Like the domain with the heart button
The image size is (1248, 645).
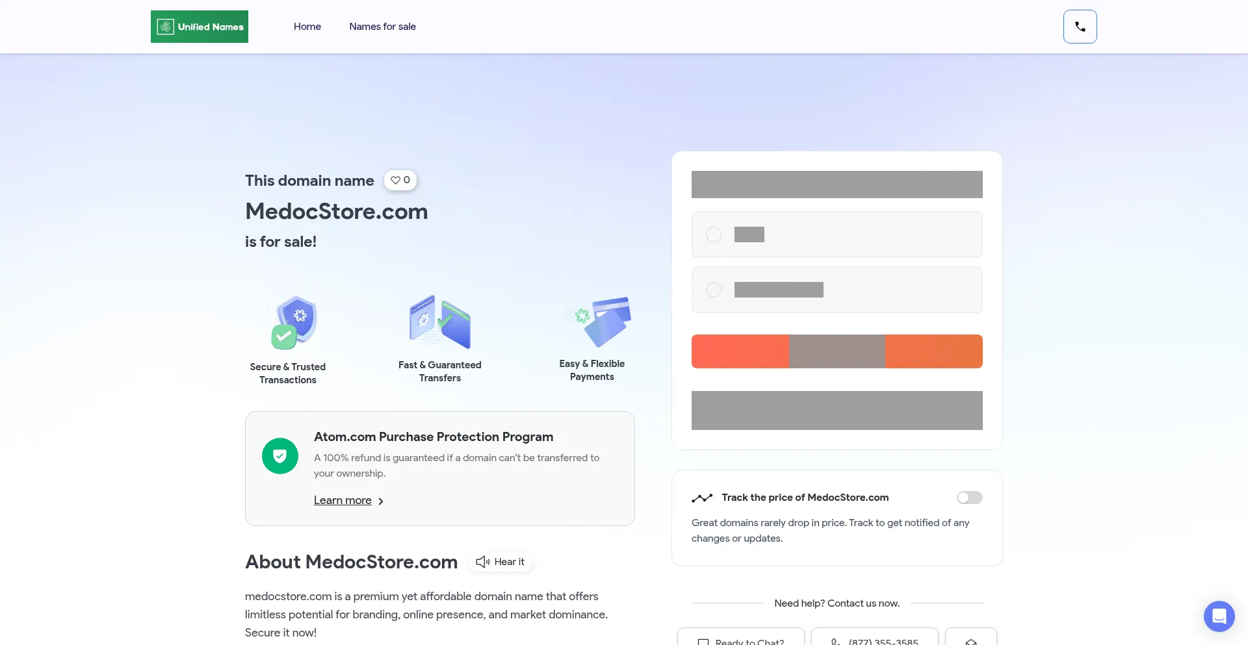[400, 180]
